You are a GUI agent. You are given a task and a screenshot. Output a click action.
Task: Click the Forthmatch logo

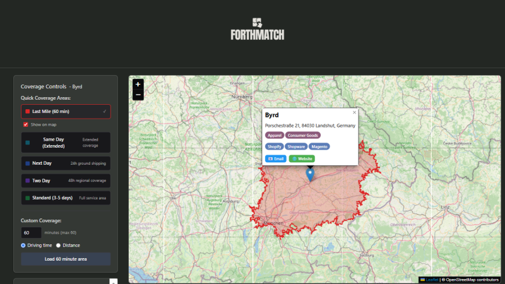(258, 29)
